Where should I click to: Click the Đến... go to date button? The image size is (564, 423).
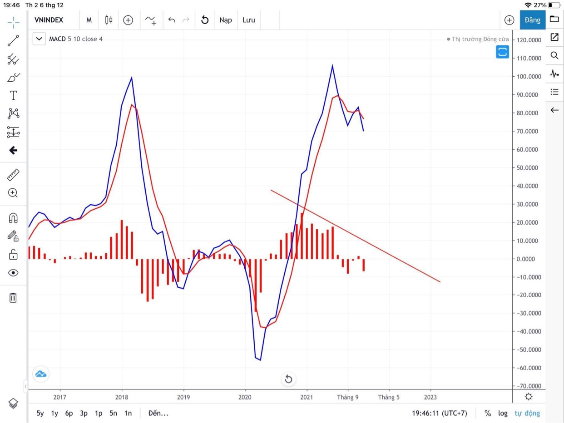pos(158,413)
